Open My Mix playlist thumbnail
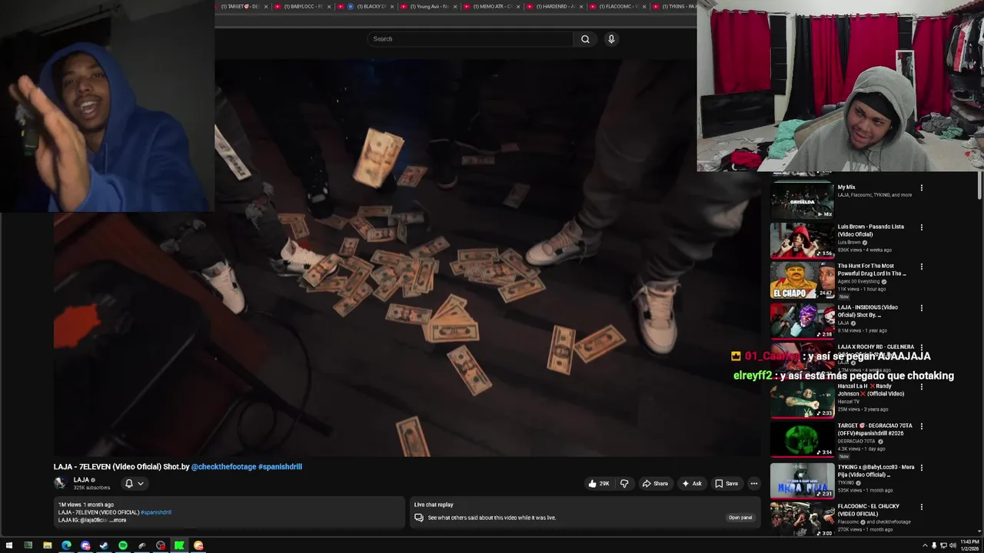 802,200
